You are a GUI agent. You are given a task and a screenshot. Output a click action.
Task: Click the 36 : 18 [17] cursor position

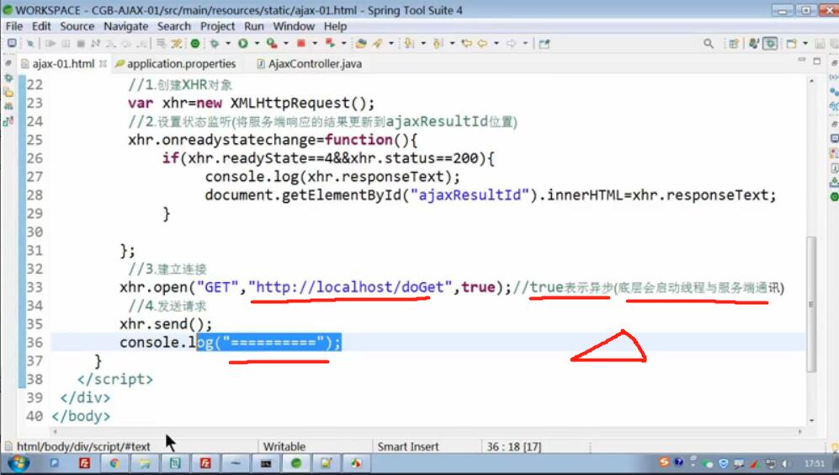(513, 446)
